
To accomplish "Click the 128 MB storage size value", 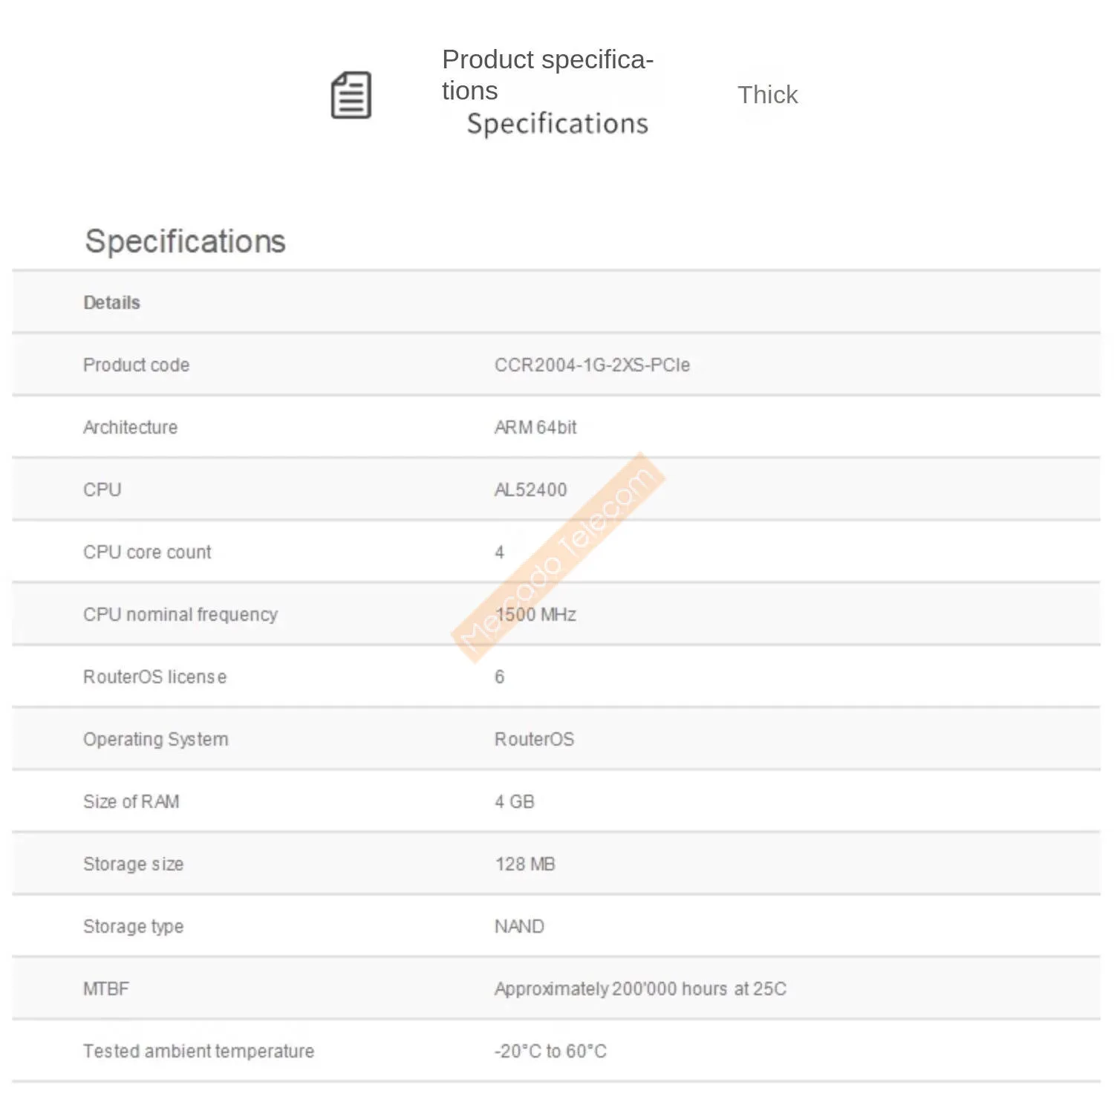I will pyautogui.click(x=524, y=864).
